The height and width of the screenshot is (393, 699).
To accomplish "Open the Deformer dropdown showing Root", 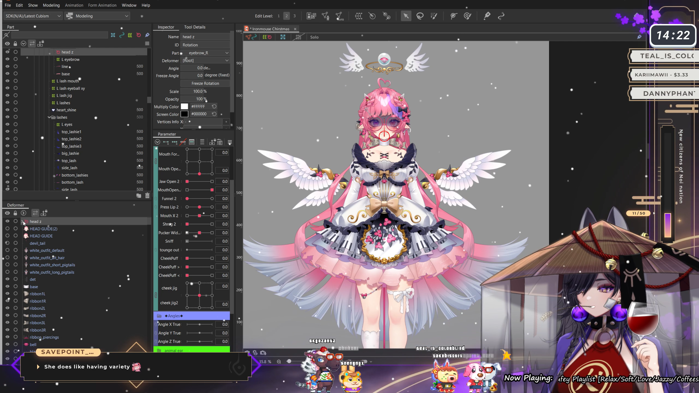I will pyautogui.click(x=205, y=60).
